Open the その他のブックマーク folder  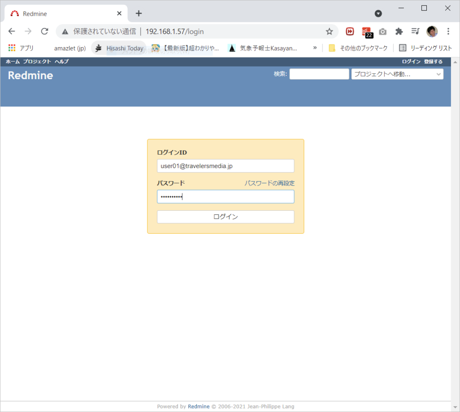pos(358,48)
